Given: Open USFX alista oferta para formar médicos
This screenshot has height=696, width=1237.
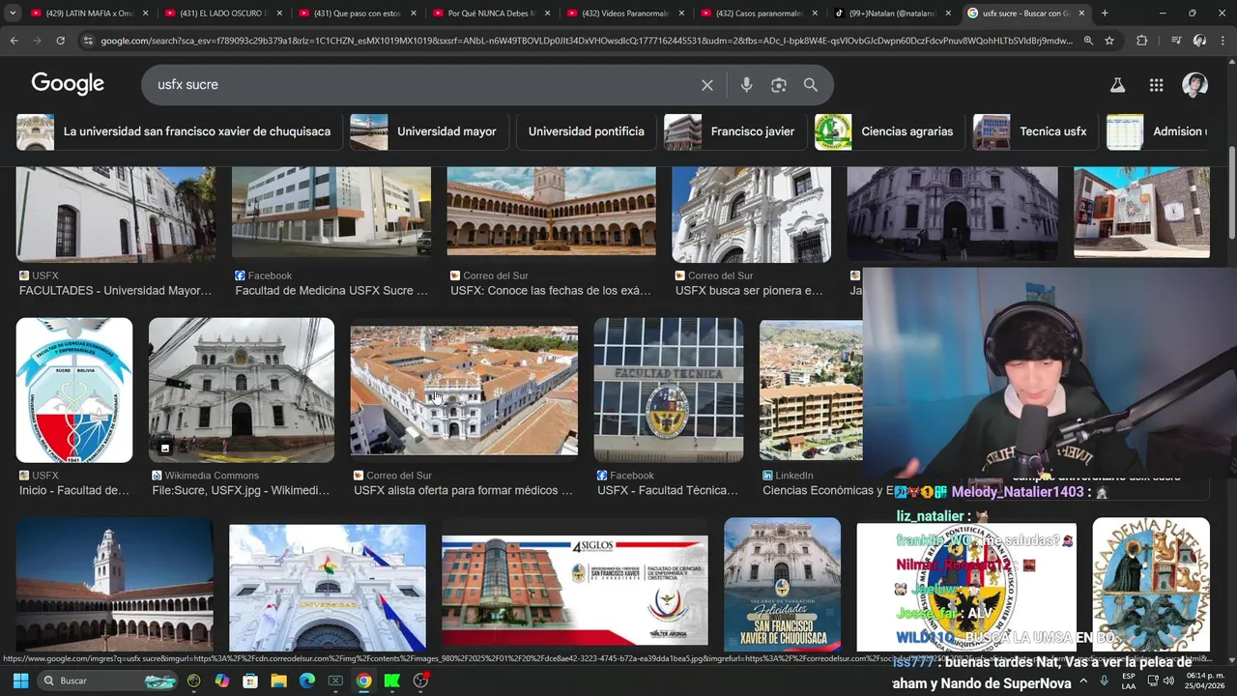Looking at the screenshot, I should pos(463,491).
